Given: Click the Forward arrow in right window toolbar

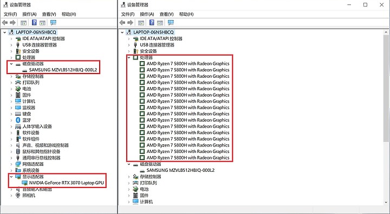Looking at the screenshot, I should coord(130,23).
